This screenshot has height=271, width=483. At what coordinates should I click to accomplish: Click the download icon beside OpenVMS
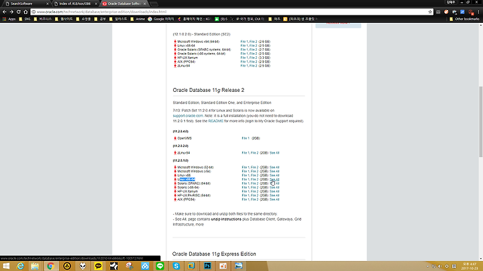175,138
